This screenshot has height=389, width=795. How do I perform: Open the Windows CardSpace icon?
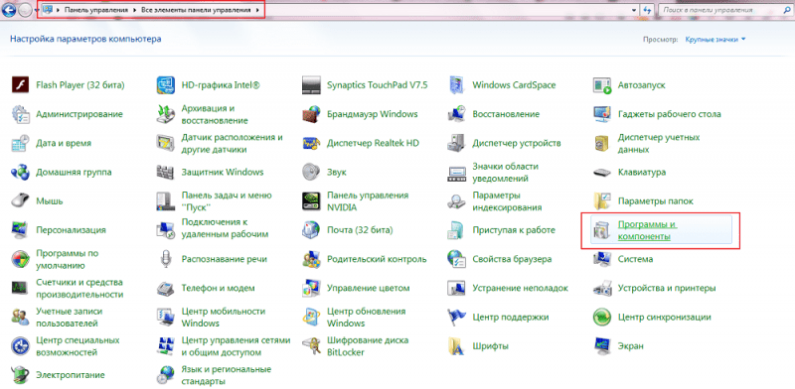(x=456, y=85)
